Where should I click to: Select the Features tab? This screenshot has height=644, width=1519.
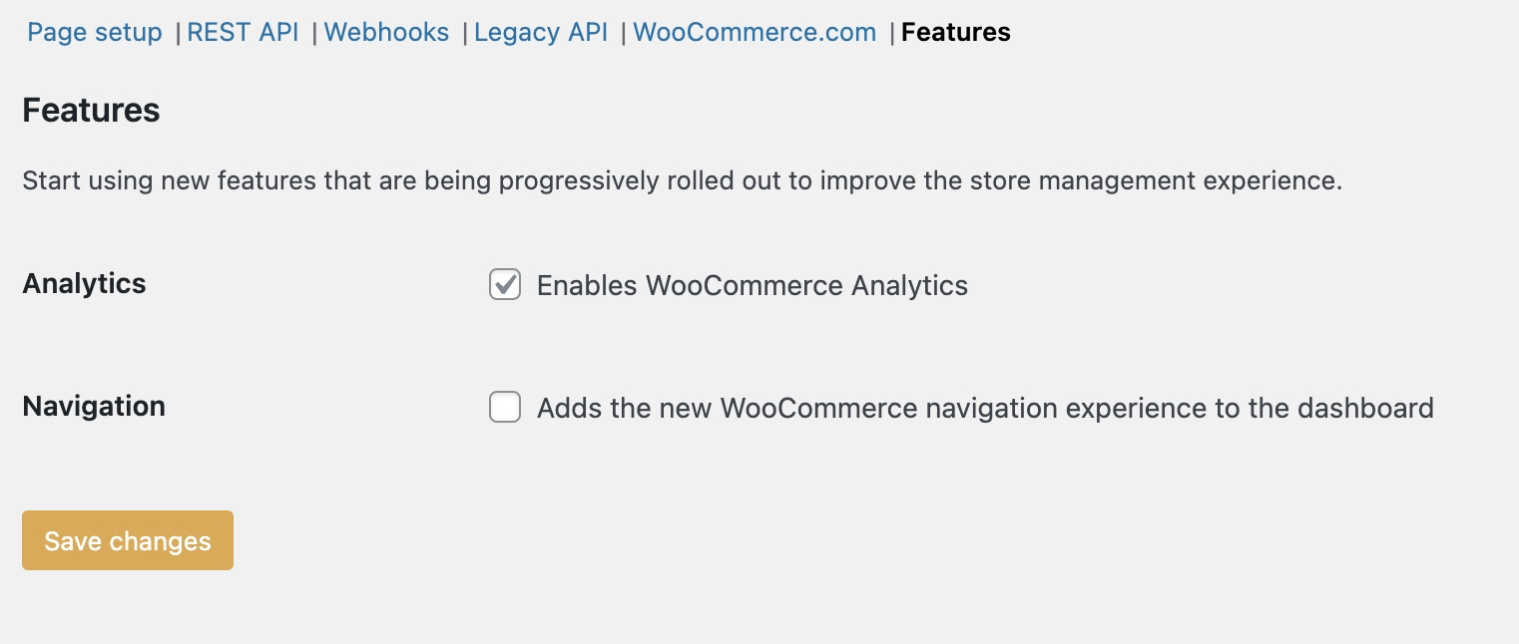click(x=954, y=32)
